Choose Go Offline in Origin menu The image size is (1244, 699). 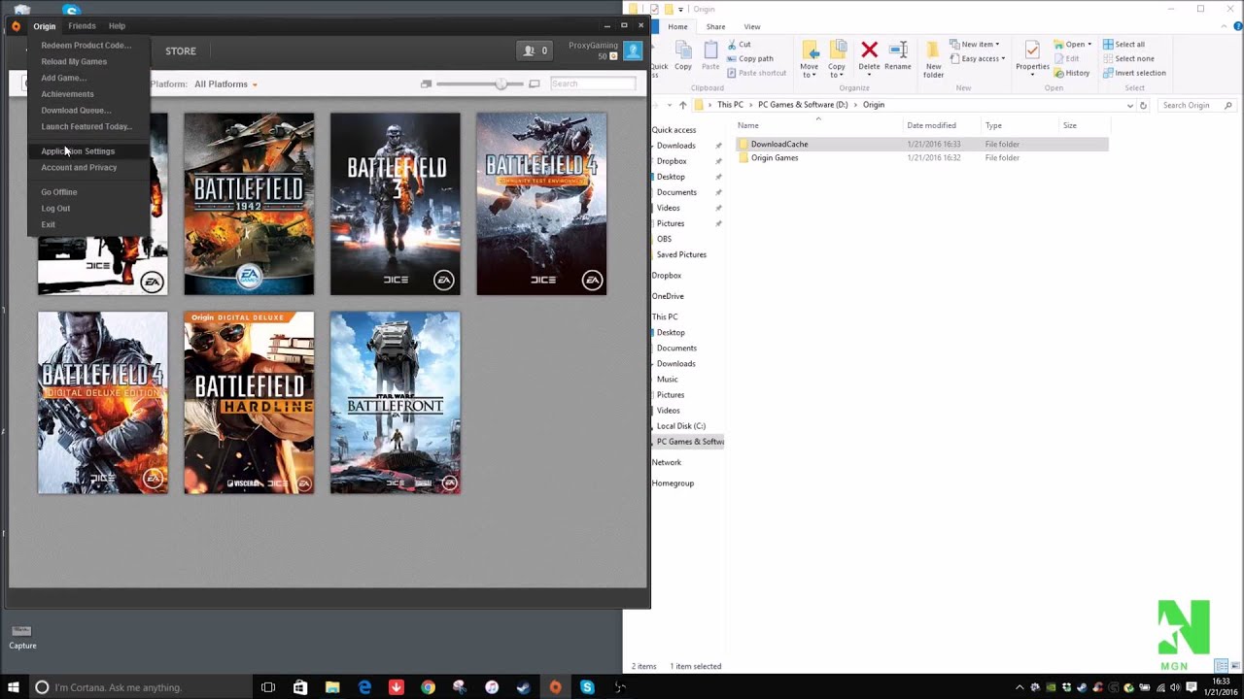tap(59, 192)
